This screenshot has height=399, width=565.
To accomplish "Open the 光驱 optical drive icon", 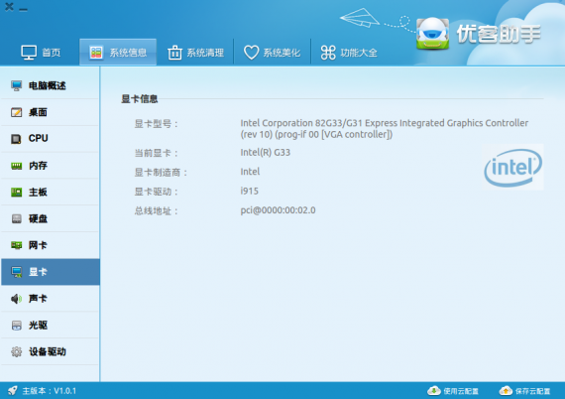I will (x=16, y=325).
